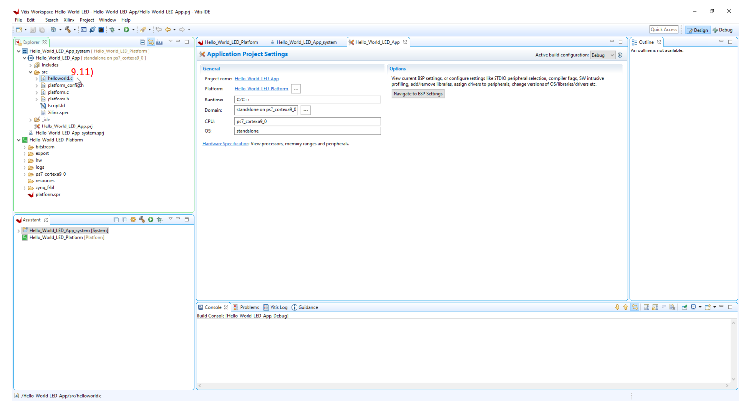Click the Quick Access field

click(664, 30)
